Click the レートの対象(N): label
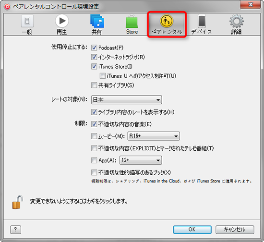The image size is (264, 242). tap(69, 99)
